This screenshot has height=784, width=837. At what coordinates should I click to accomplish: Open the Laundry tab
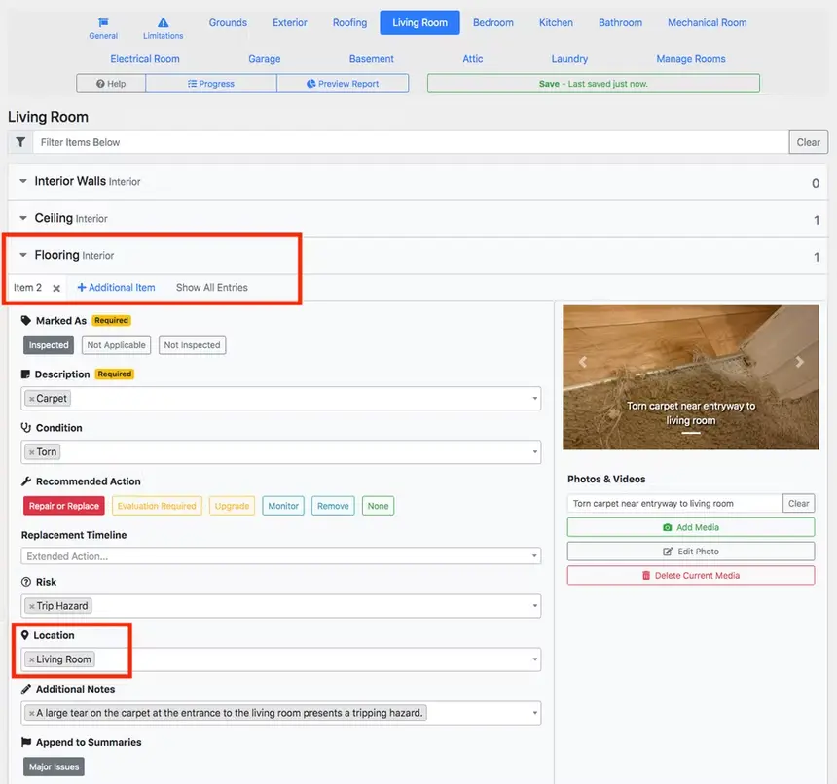[x=569, y=59]
